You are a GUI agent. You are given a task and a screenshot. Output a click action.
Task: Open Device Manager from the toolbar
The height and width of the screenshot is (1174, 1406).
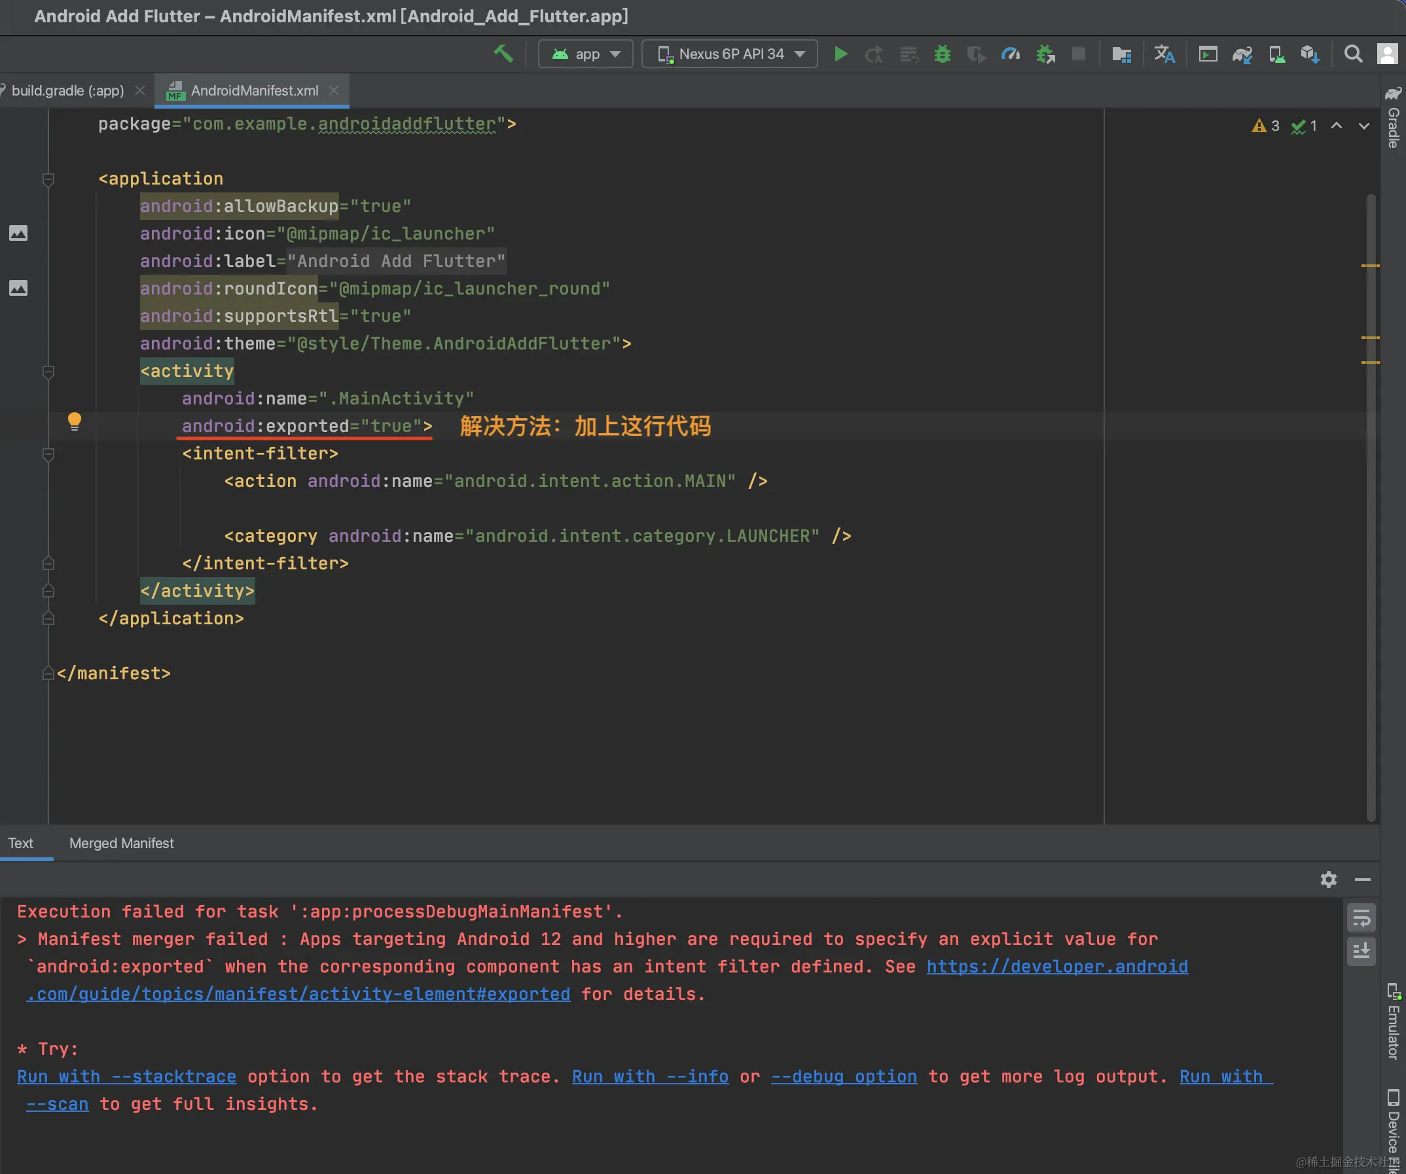pyautogui.click(x=1276, y=54)
